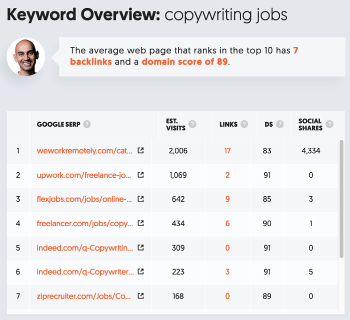Click help icon beside DS header
Image resolution: width=350 pixels, height=320 pixels.
coord(279,124)
